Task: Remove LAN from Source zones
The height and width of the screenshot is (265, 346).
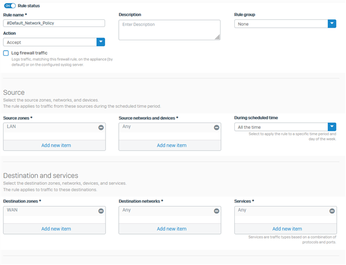Action: 101,128
